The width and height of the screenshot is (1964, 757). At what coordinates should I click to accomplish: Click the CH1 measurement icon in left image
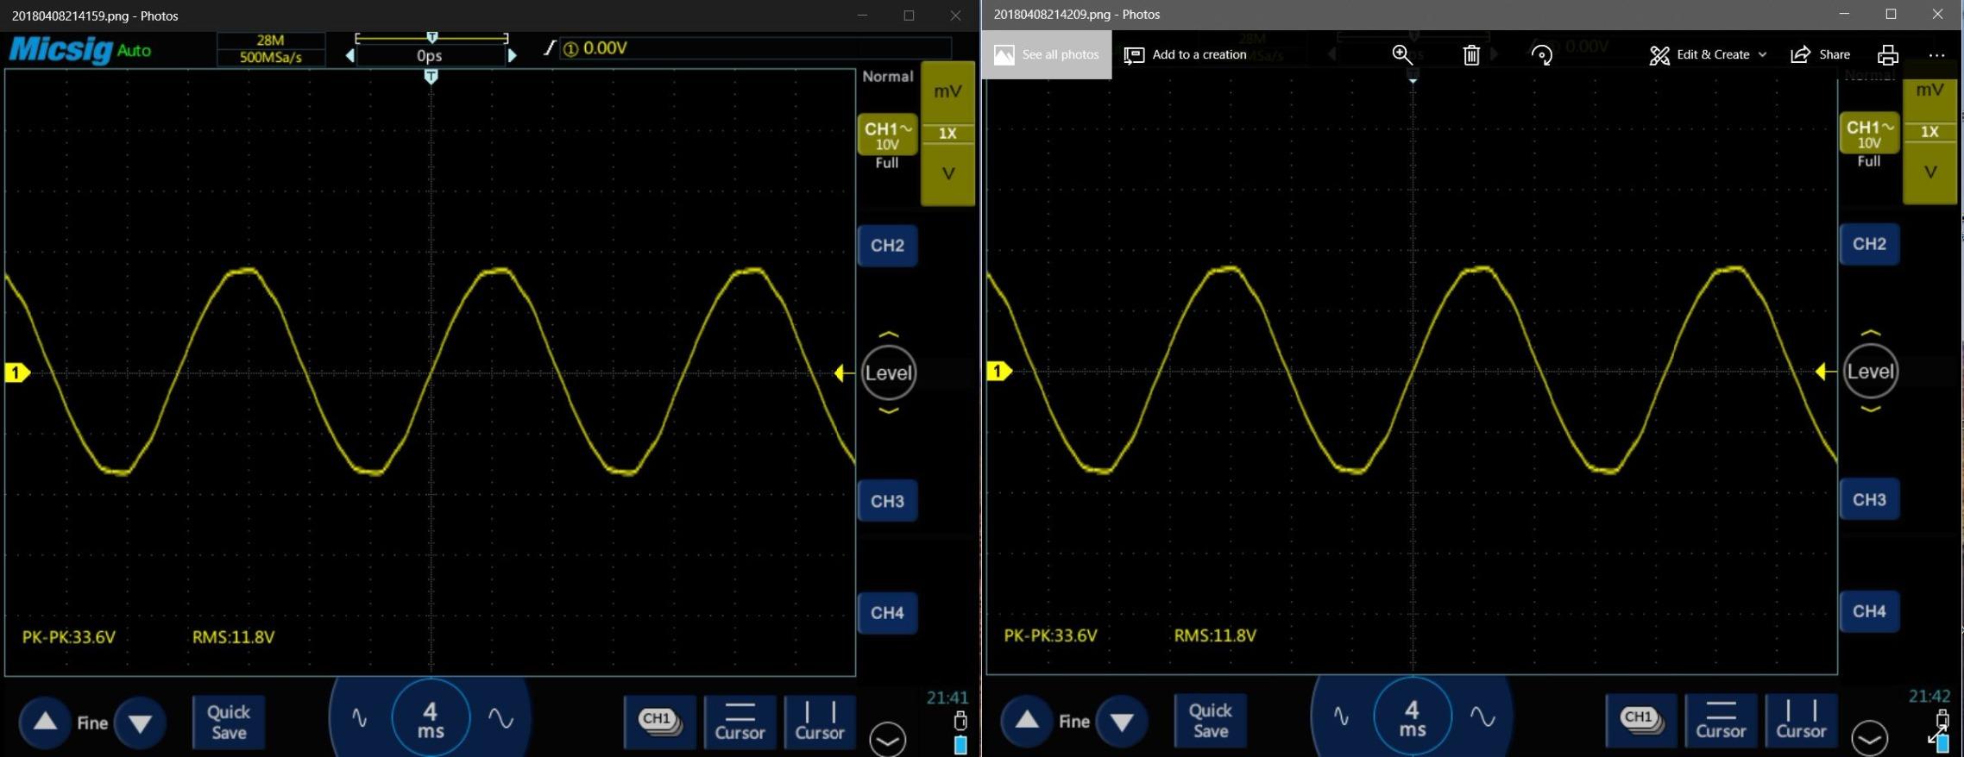pos(659,722)
